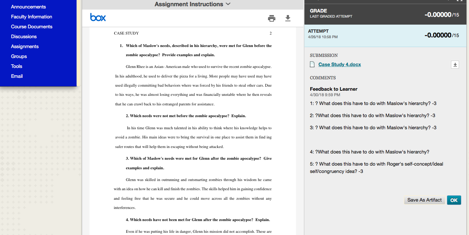Download the Case Study 4.docx submission
Image resolution: width=469 pixels, height=235 pixels.
point(455,65)
